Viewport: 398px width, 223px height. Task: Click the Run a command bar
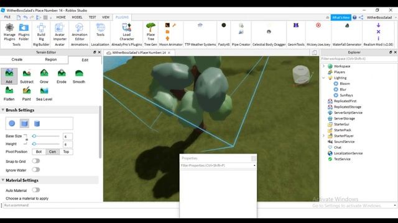[198, 205]
